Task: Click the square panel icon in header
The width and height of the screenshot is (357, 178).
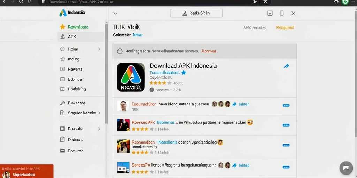Action: (x=270, y=13)
